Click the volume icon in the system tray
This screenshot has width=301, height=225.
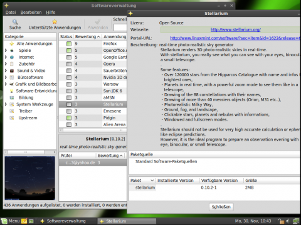coord(288,221)
